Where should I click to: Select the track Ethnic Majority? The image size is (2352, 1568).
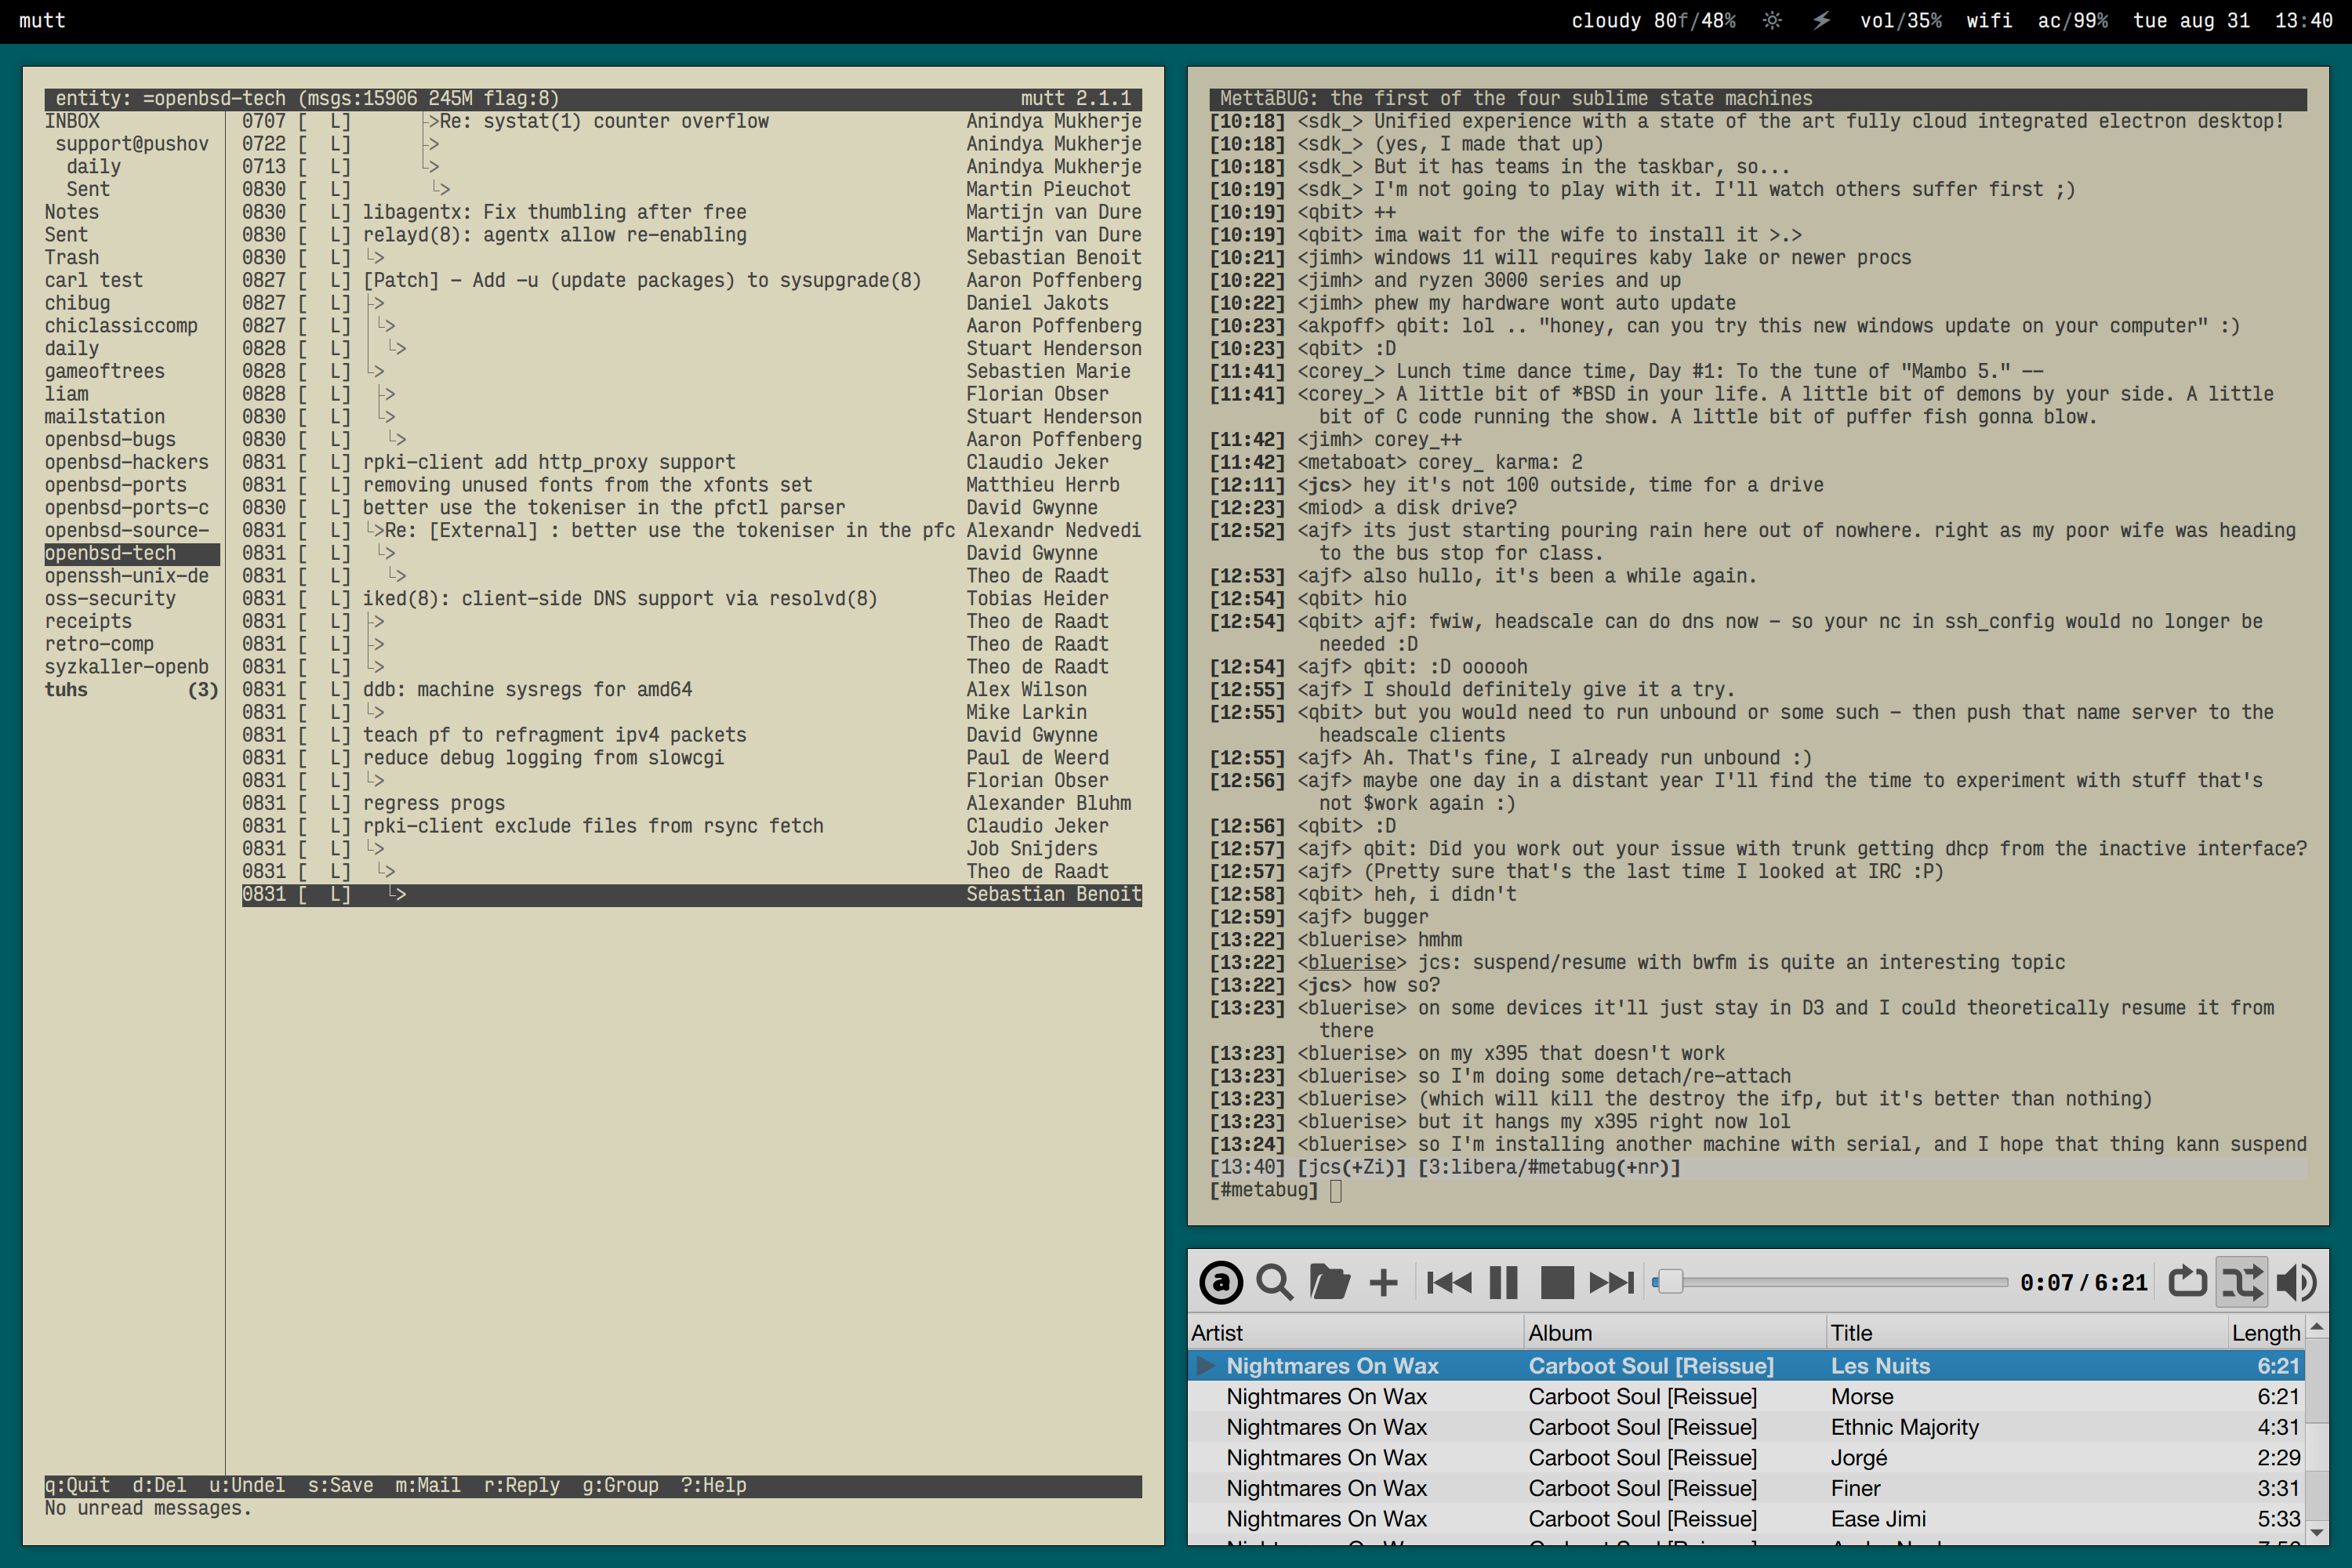click(x=1904, y=1427)
